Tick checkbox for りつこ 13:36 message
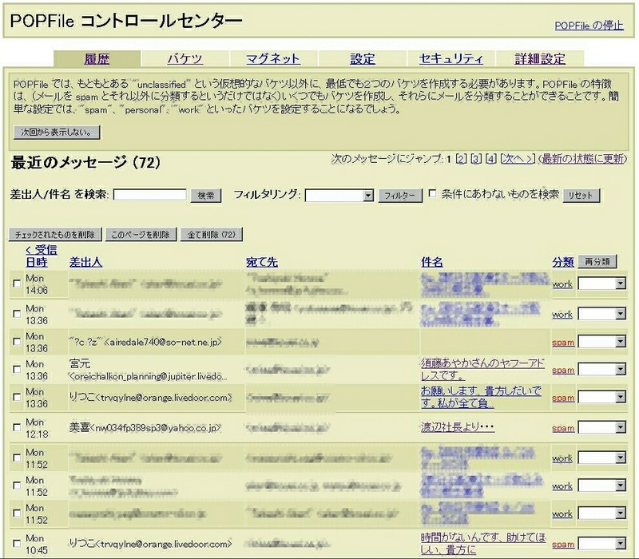 pyautogui.click(x=17, y=397)
